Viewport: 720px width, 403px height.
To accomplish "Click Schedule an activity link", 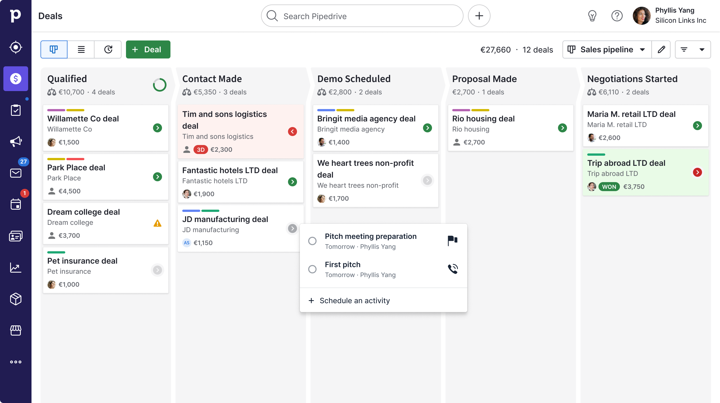I will (x=354, y=300).
